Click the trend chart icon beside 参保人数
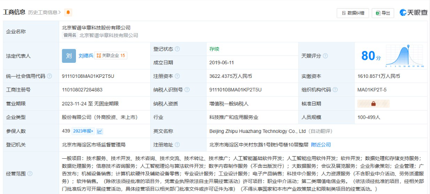This screenshot has width=430, height=194. point(100,132)
